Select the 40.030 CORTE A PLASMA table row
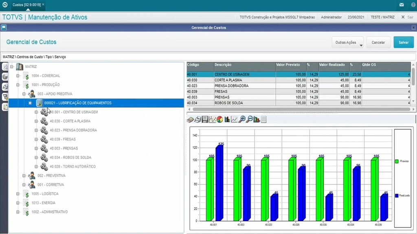The height and width of the screenshot is (234, 417). point(298,80)
